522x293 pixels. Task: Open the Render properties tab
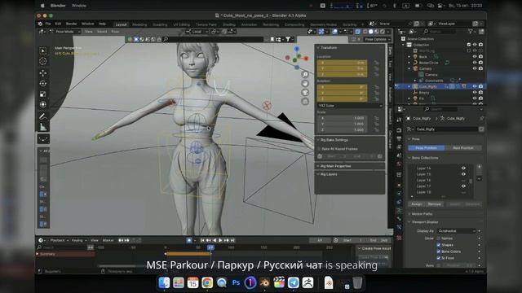pos(399,130)
